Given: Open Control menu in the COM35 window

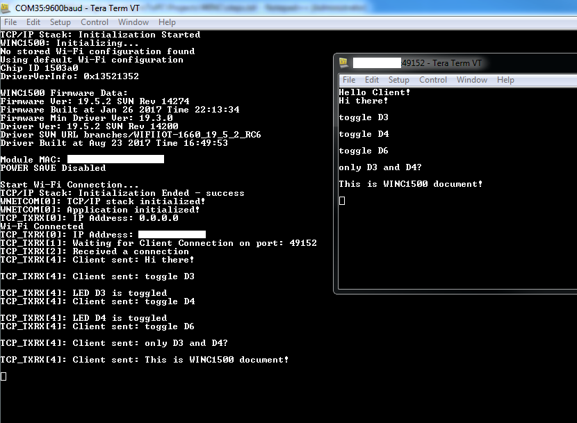Looking at the screenshot, I should coord(95,22).
